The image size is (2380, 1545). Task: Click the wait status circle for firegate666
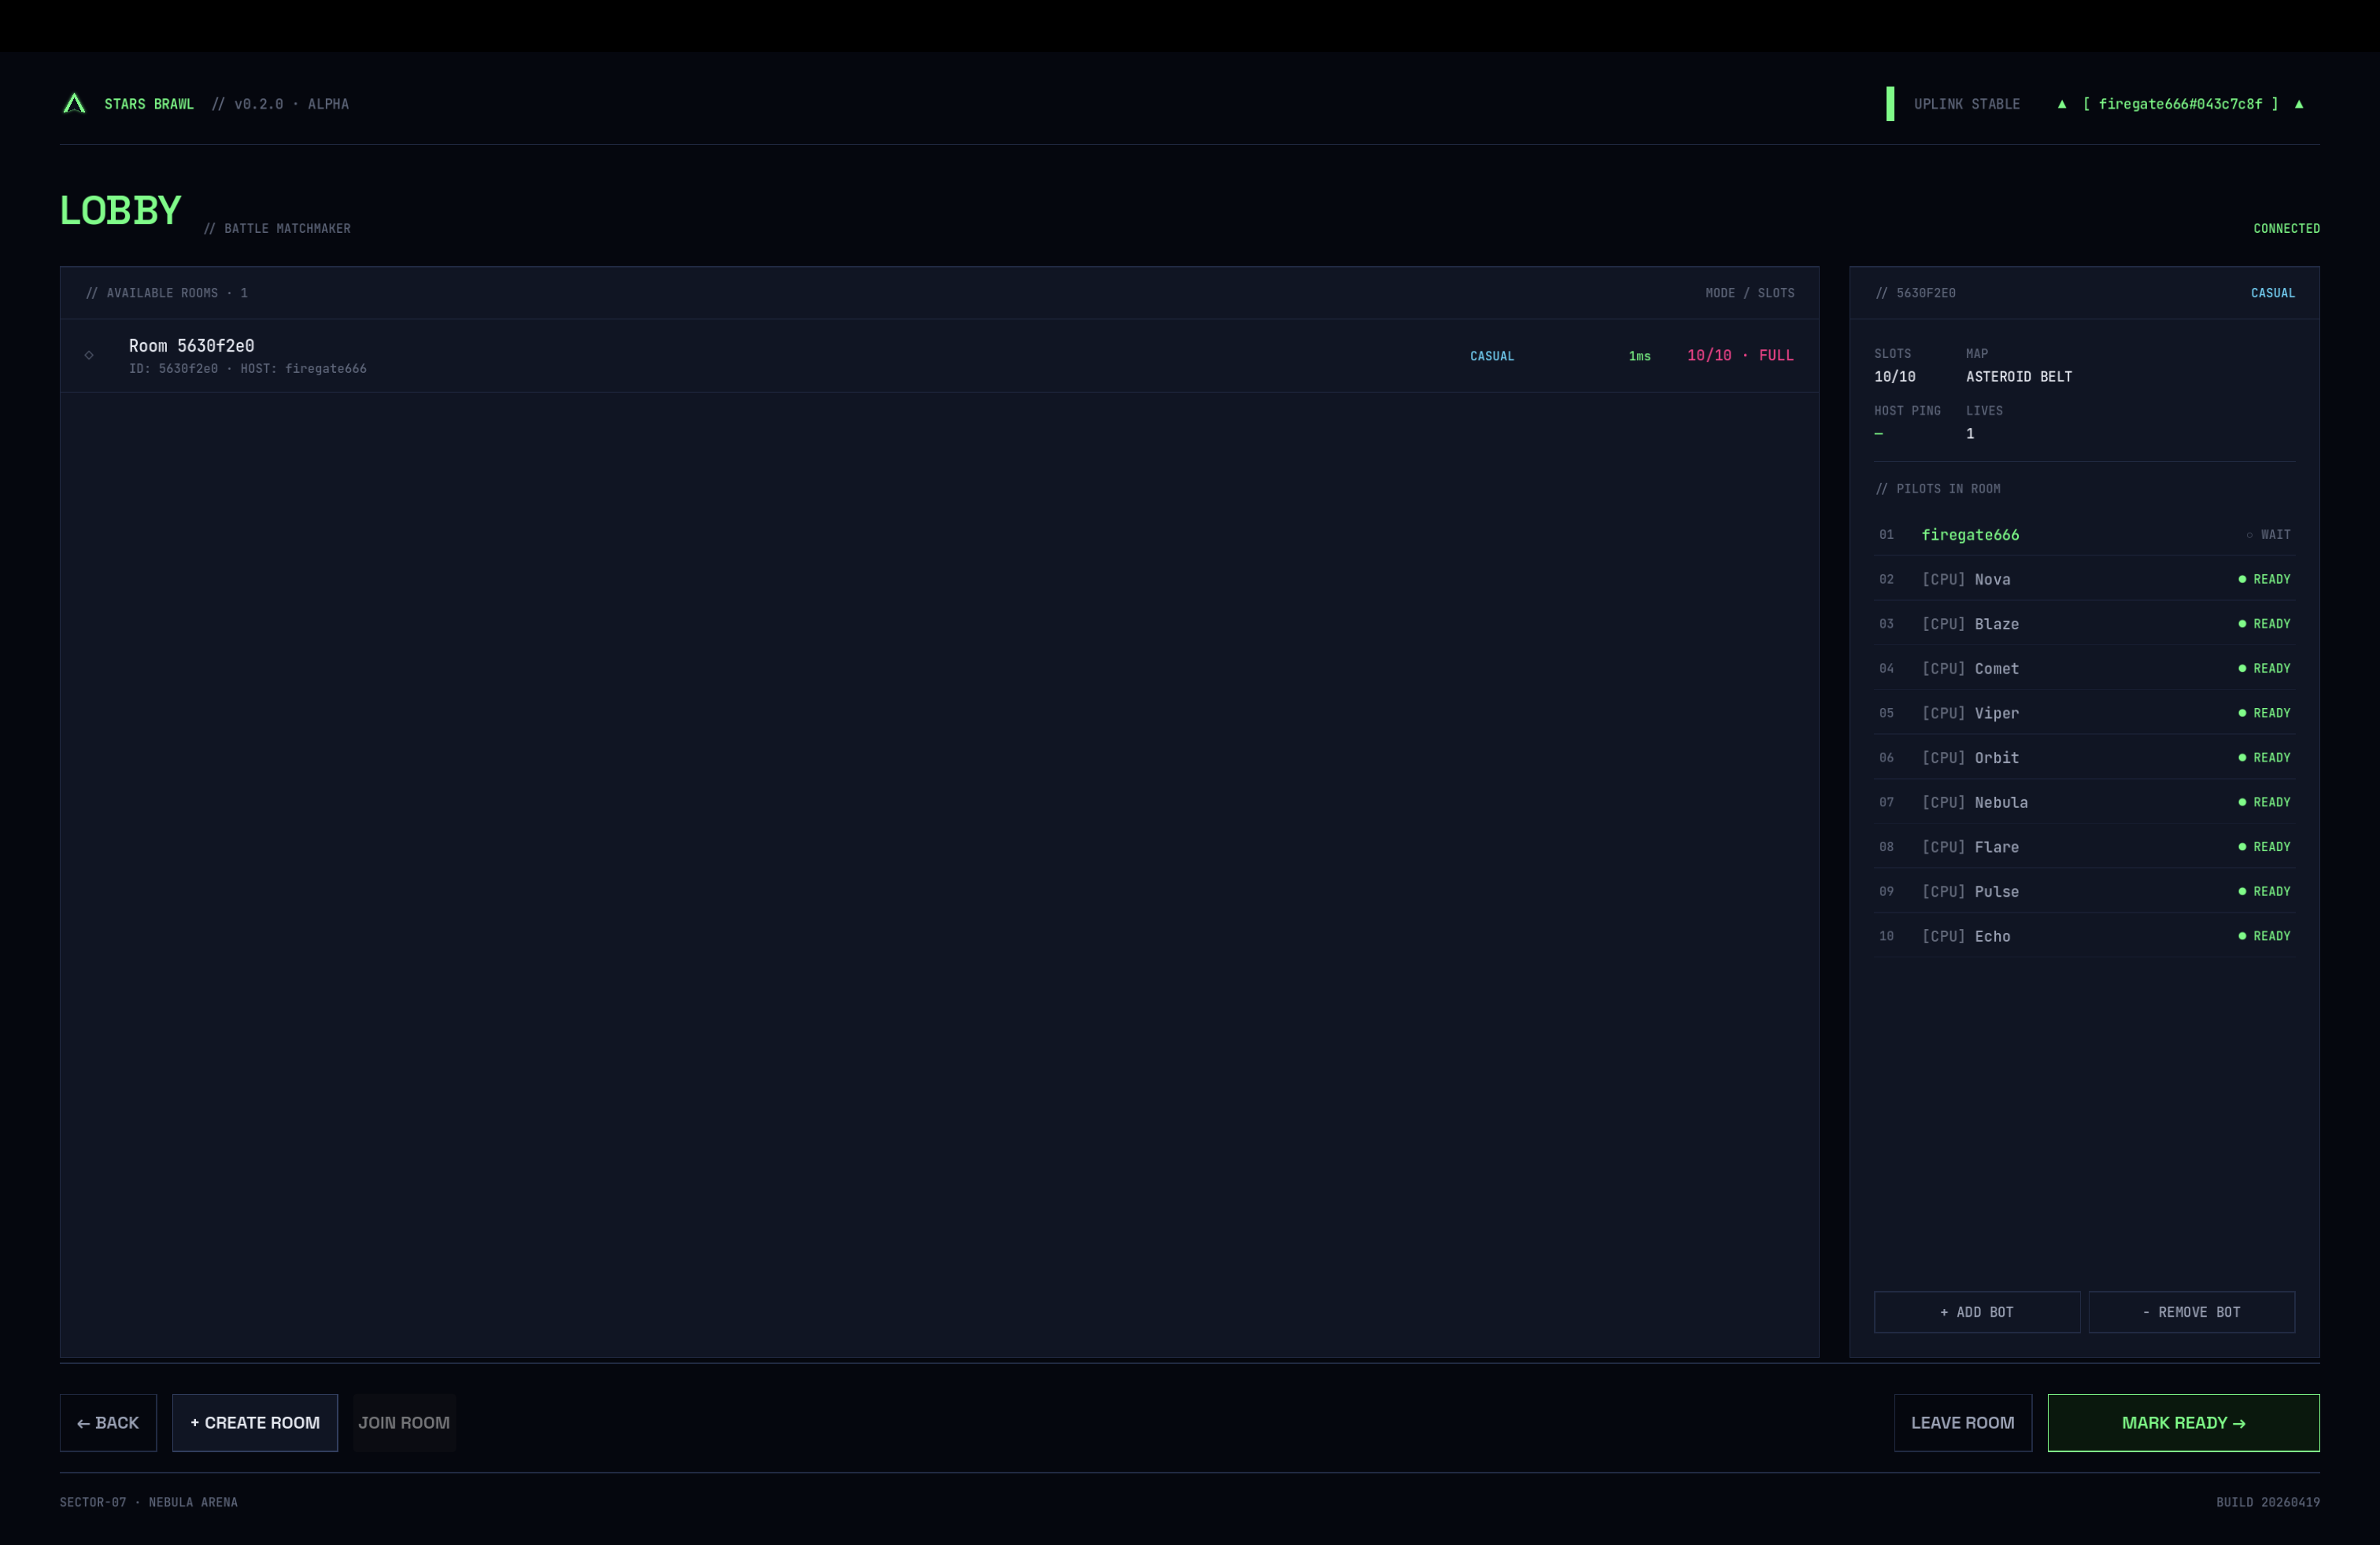pos(2249,536)
